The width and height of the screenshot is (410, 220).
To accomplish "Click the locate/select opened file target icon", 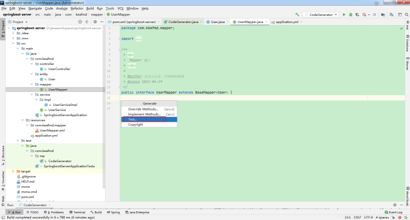I will tap(80, 23).
